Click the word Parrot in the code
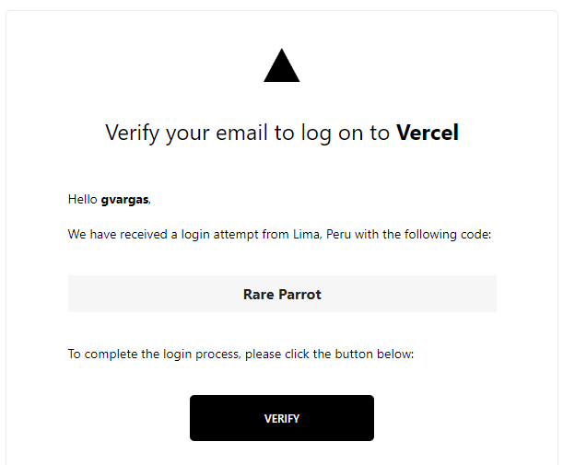Screen dimensions: 563x465 click(299, 295)
